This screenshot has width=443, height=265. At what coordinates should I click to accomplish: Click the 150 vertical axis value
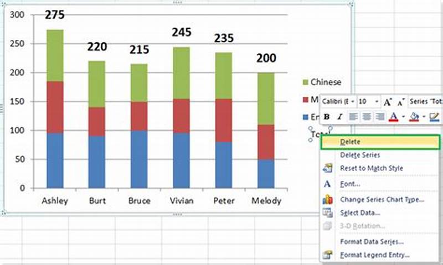pos(17,101)
